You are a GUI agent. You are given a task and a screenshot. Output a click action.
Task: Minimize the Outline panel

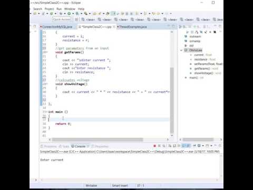(x=215, y=26)
